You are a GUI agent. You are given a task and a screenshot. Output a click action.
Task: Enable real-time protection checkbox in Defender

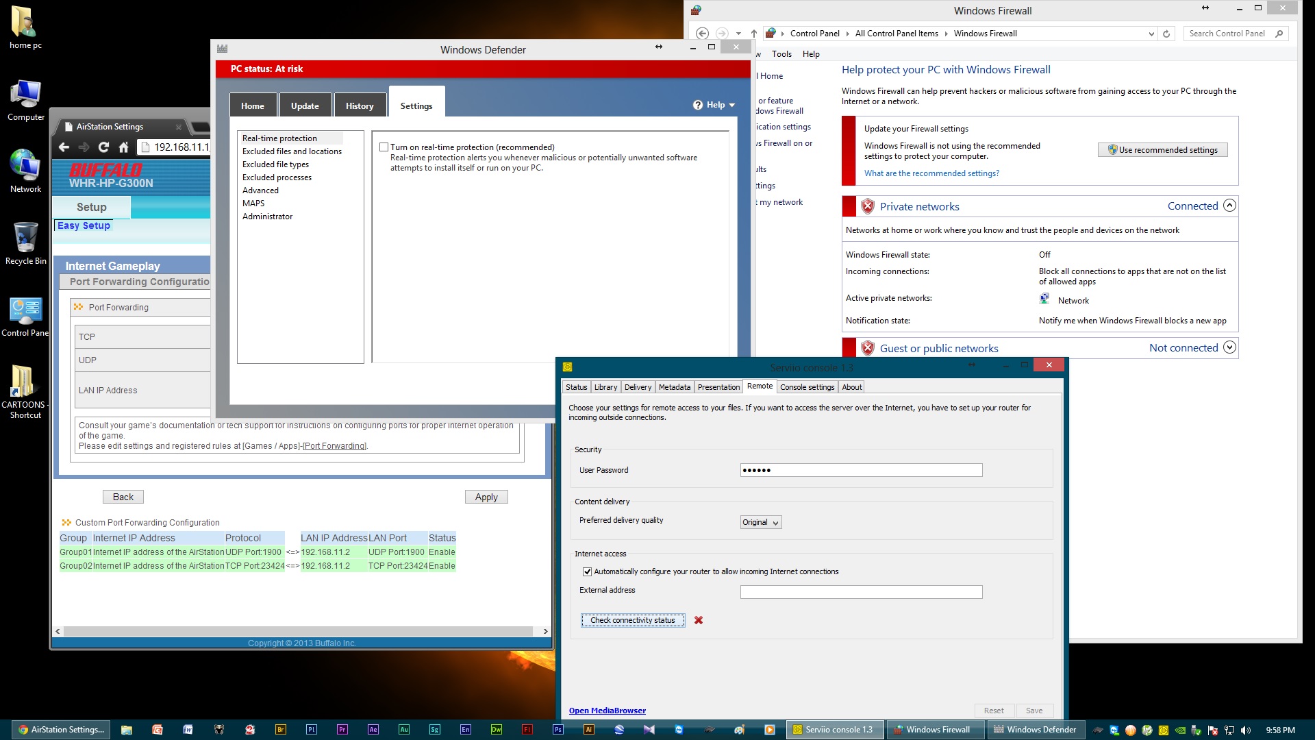click(x=384, y=147)
